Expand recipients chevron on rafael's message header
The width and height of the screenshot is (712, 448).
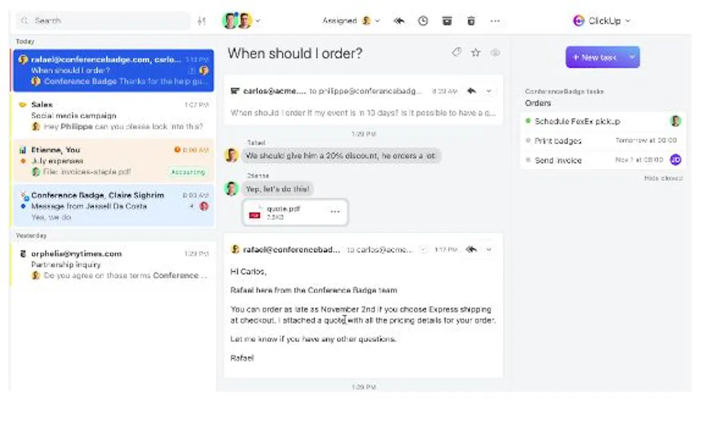click(423, 250)
